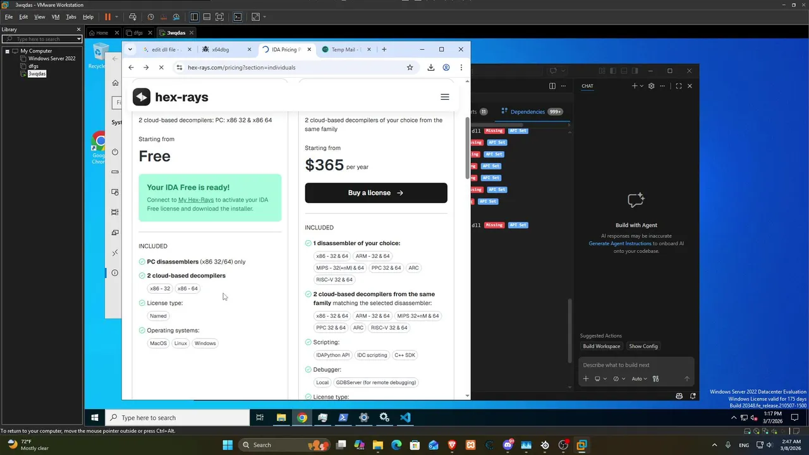This screenshot has width=809, height=455.
Task: Open the hex-rays hamburger menu
Action: pyautogui.click(x=445, y=97)
